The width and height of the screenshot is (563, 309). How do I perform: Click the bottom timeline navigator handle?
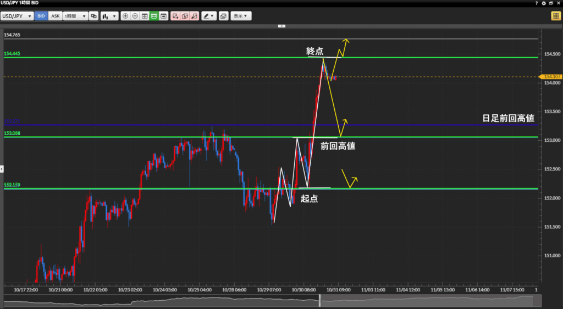point(320,301)
